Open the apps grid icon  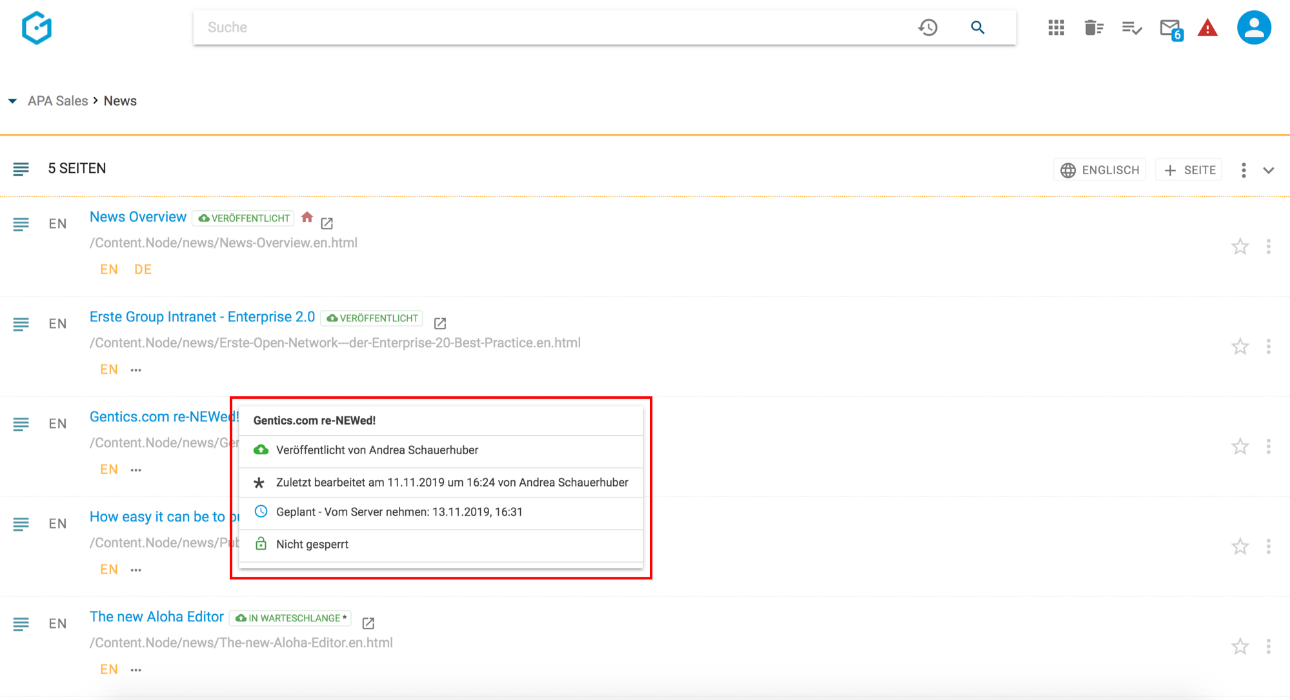1056,27
